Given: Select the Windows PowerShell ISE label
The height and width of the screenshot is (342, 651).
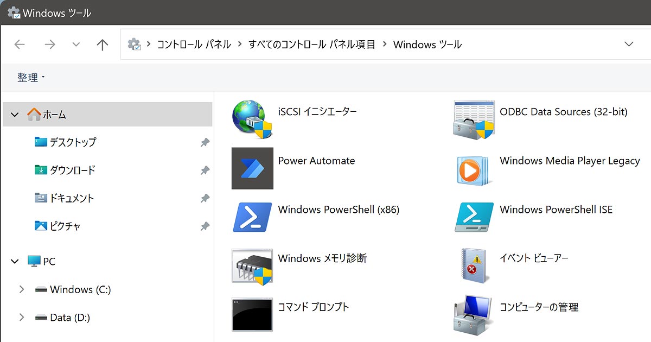Looking at the screenshot, I should tap(556, 210).
